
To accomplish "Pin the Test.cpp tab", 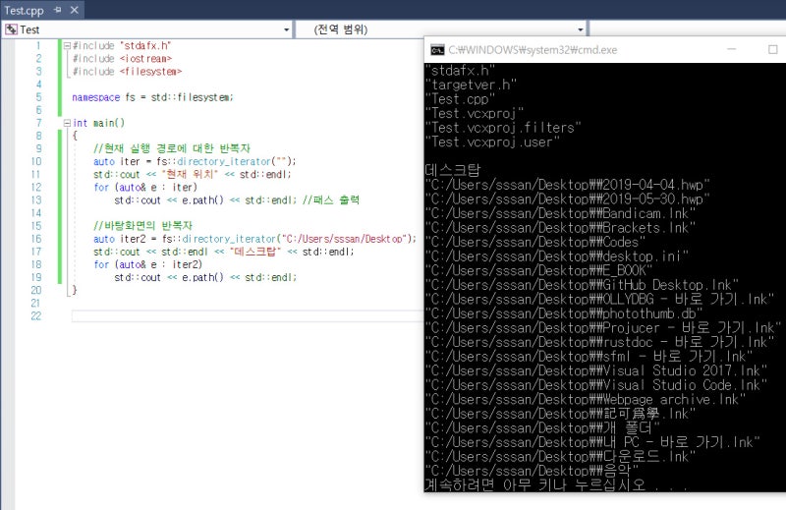I will pos(58,9).
